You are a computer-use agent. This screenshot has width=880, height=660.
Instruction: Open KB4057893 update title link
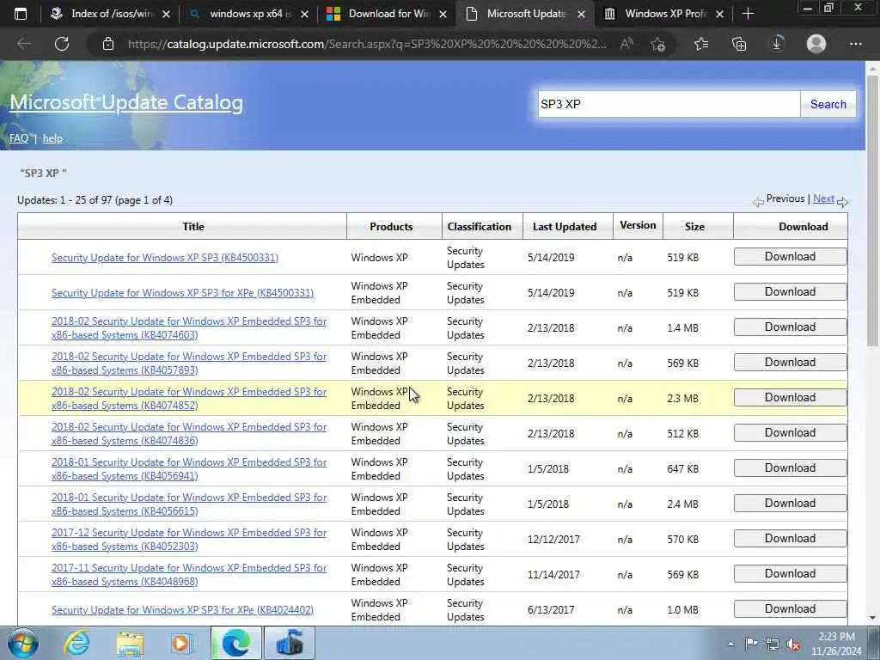pyautogui.click(x=188, y=364)
